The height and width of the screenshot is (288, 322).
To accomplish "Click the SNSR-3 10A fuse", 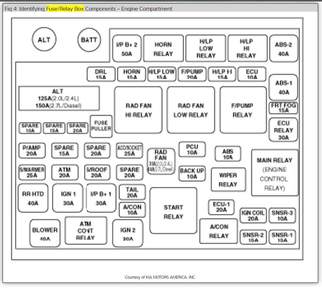I will [x=282, y=215].
